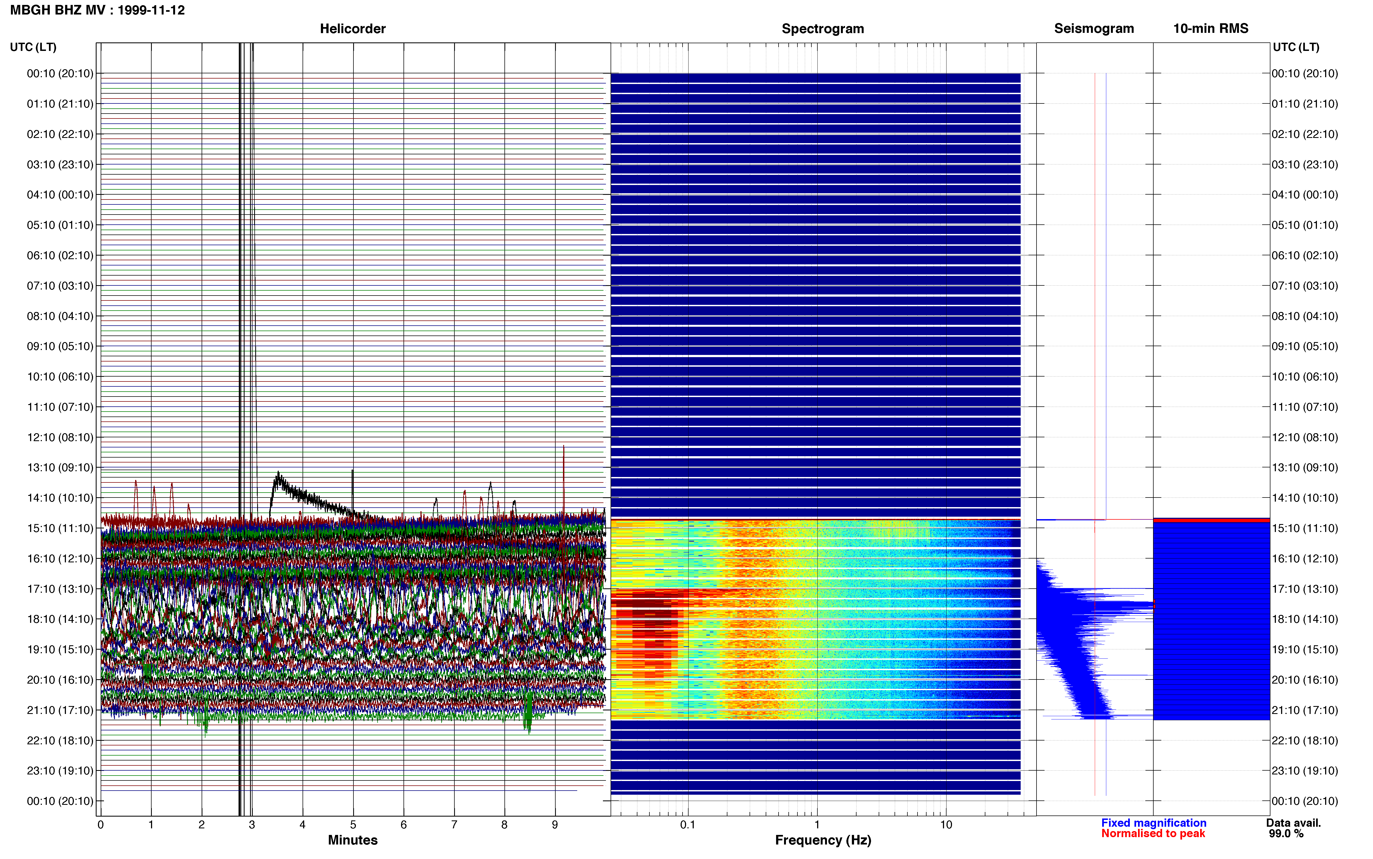This screenshot has height=859, width=1373.
Task: Click left time label '04:10 (00:10)'
Action: (60, 195)
